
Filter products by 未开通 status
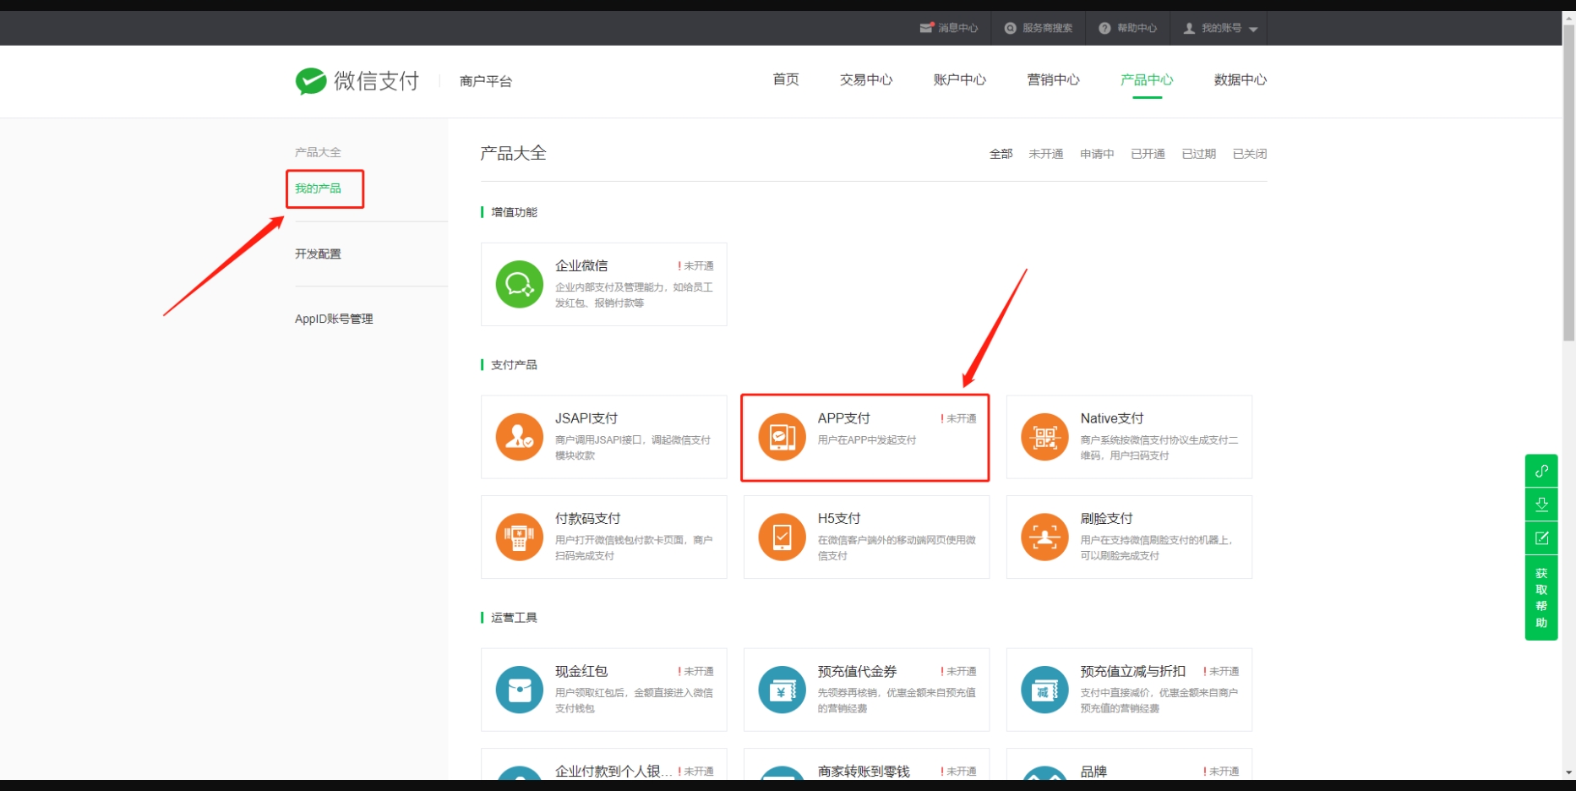tap(1045, 154)
